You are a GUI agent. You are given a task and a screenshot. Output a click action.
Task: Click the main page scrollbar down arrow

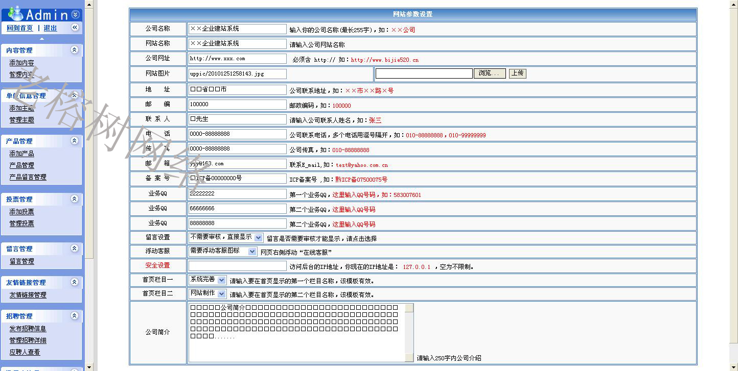point(733,366)
